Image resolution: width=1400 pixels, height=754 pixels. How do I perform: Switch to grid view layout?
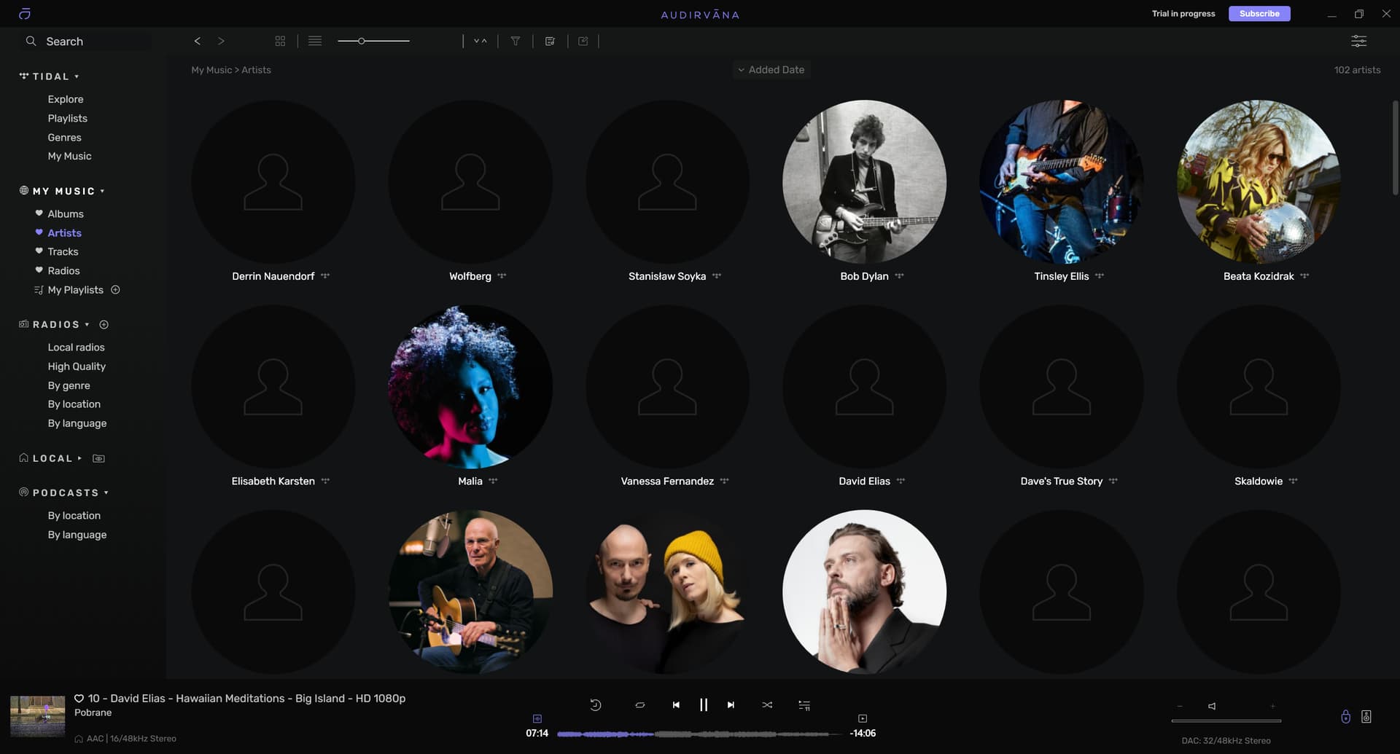point(280,42)
